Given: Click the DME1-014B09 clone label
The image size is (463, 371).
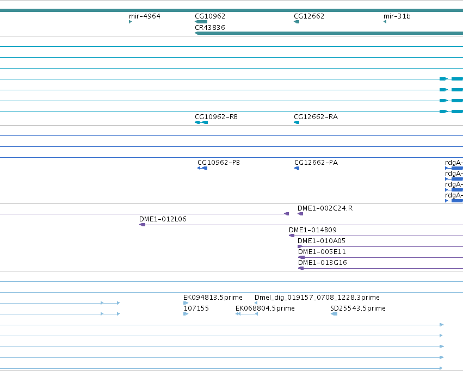Looking at the screenshot, I should click(x=313, y=230).
